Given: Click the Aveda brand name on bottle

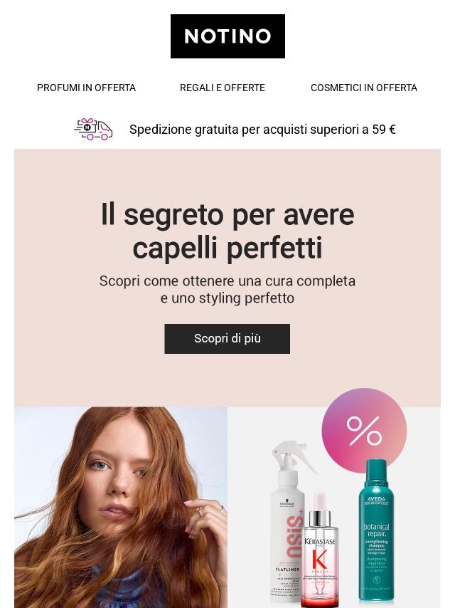Looking at the screenshot, I should tap(376, 498).
